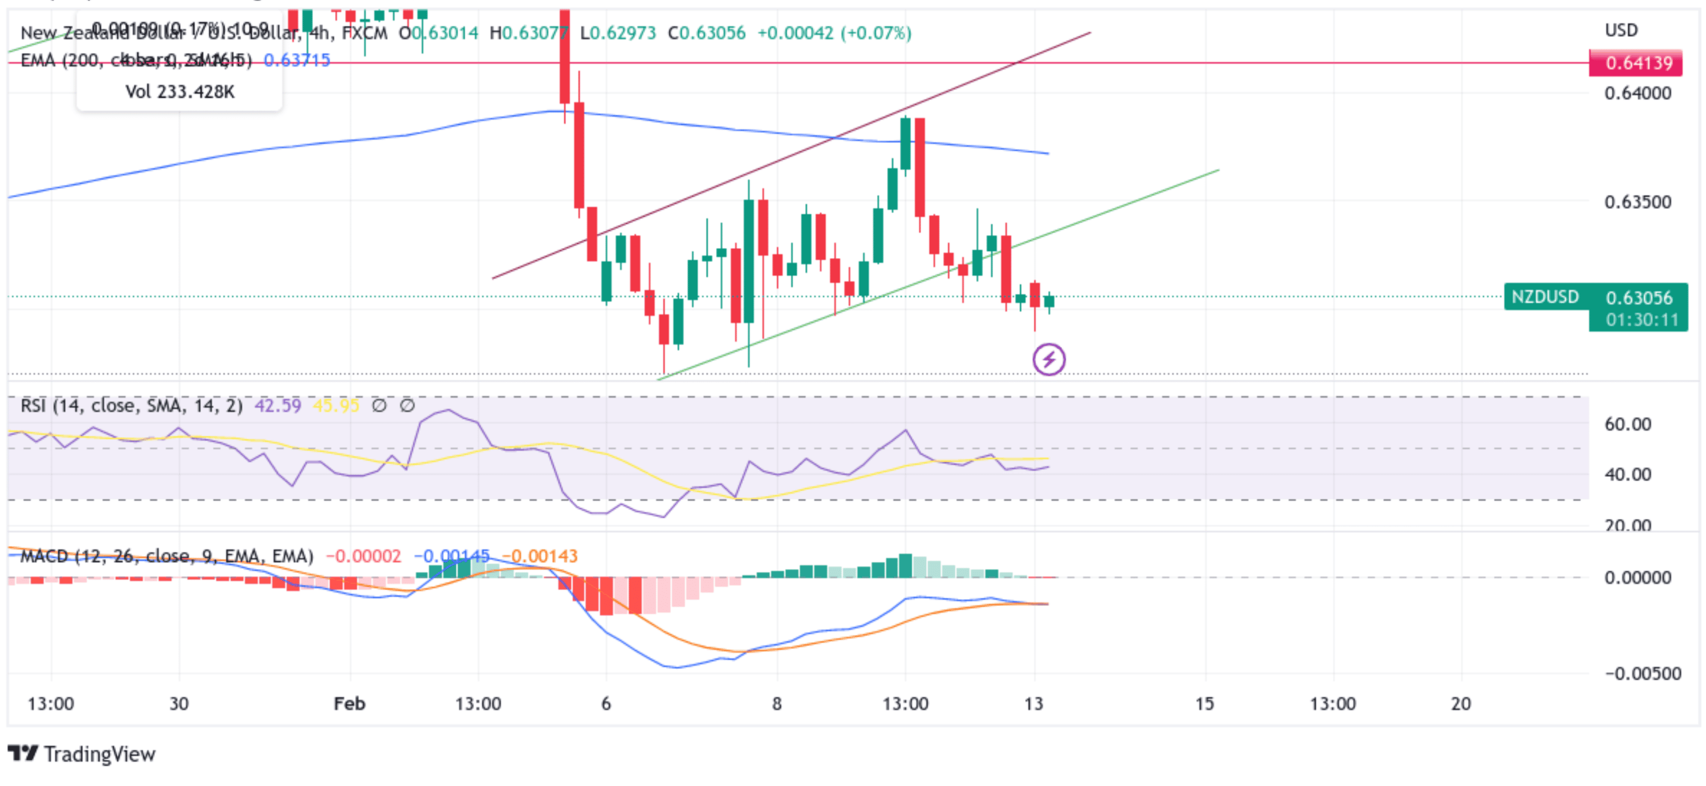The width and height of the screenshot is (1706, 786).
Task: Click the RSI 60.00 axis label
Action: coord(1628,424)
